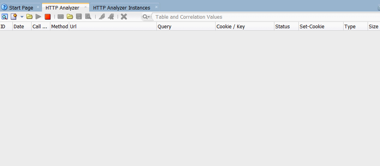Click the gray X delete icon
The width and height of the screenshot is (380, 166).
click(124, 17)
